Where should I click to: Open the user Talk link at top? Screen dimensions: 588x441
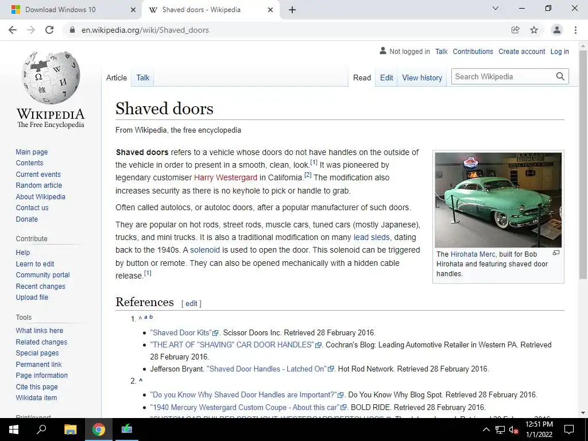(x=442, y=51)
